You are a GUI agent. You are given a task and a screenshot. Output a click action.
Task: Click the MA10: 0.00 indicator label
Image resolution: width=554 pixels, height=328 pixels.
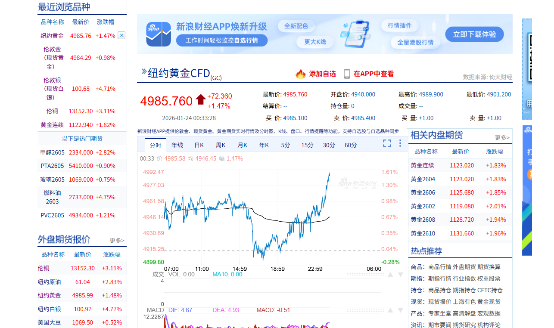227,274
